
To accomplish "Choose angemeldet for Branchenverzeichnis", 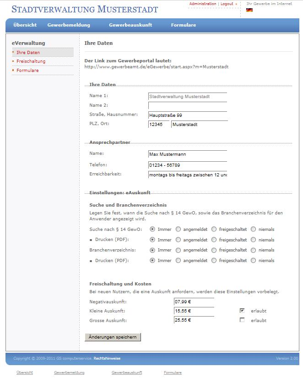I will (x=178, y=250).
